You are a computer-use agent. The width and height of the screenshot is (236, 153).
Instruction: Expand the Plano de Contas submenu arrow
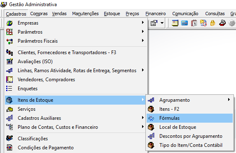[x=143, y=127]
